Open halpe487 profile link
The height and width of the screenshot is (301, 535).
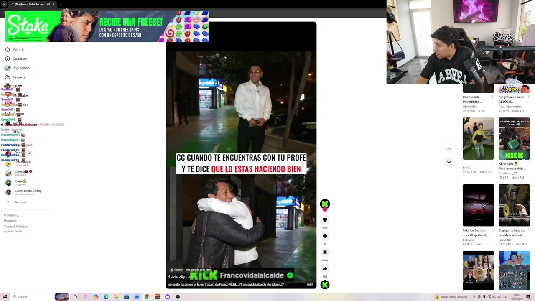tap(505, 240)
